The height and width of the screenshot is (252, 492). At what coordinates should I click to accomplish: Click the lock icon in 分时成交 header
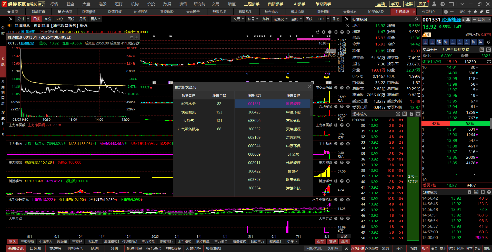point(469,192)
